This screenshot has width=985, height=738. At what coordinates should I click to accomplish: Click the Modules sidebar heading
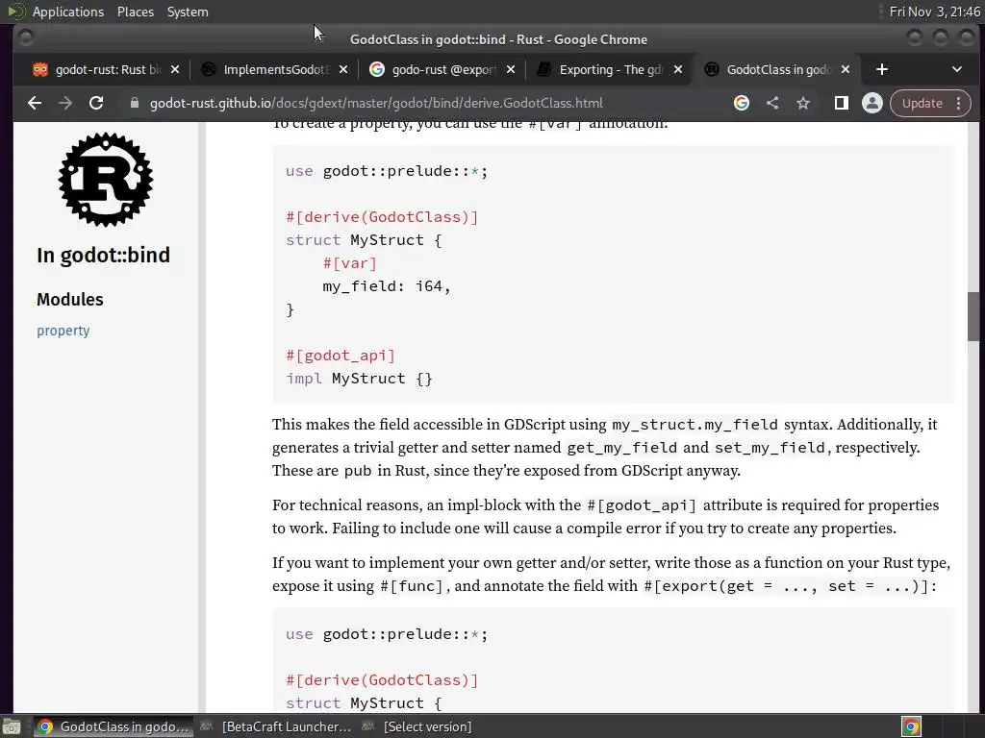coord(69,300)
